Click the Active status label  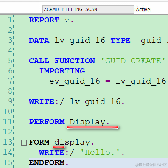(143, 10)
